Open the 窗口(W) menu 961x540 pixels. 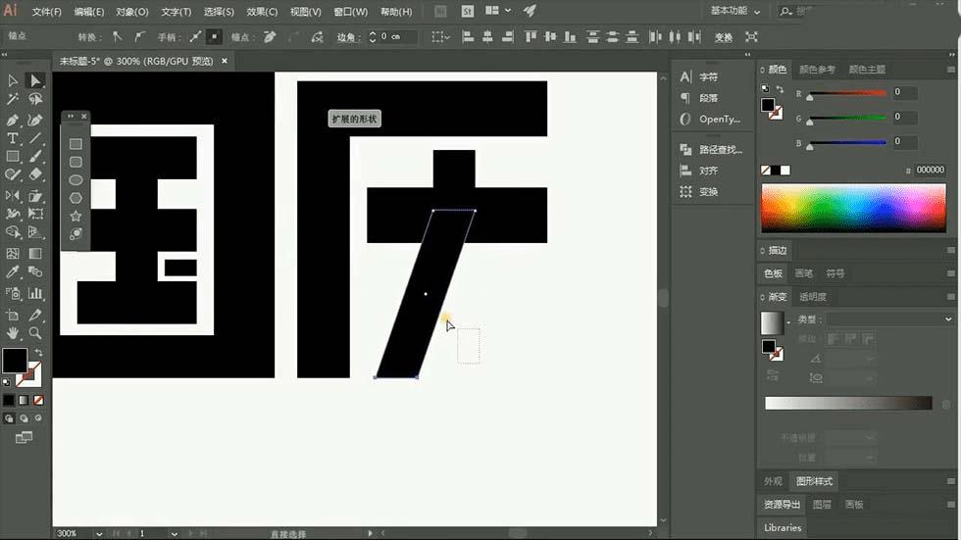click(351, 12)
